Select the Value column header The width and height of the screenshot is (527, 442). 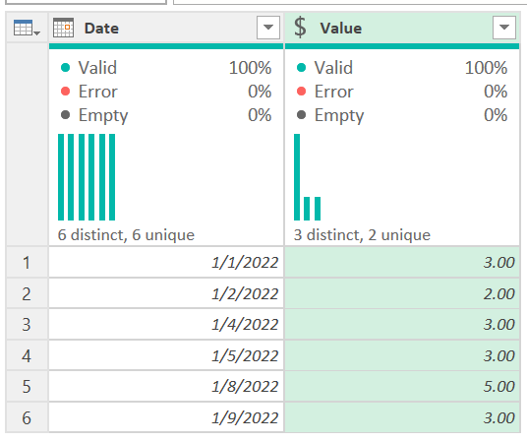(x=402, y=28)
